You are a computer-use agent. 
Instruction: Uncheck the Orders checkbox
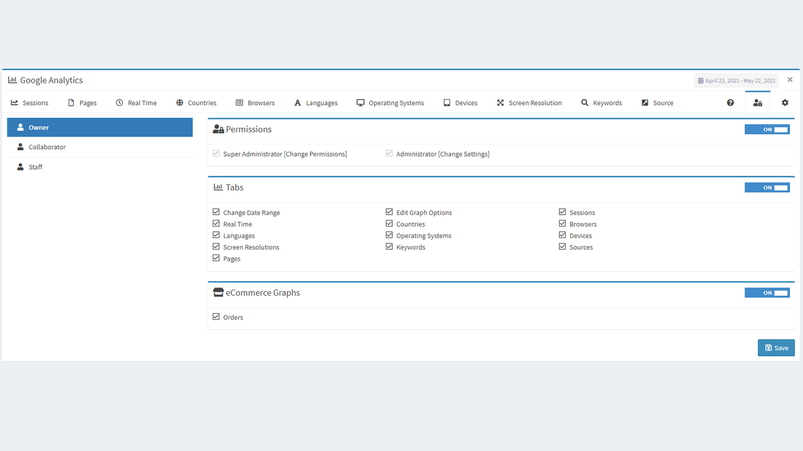[x=215, y=316]
